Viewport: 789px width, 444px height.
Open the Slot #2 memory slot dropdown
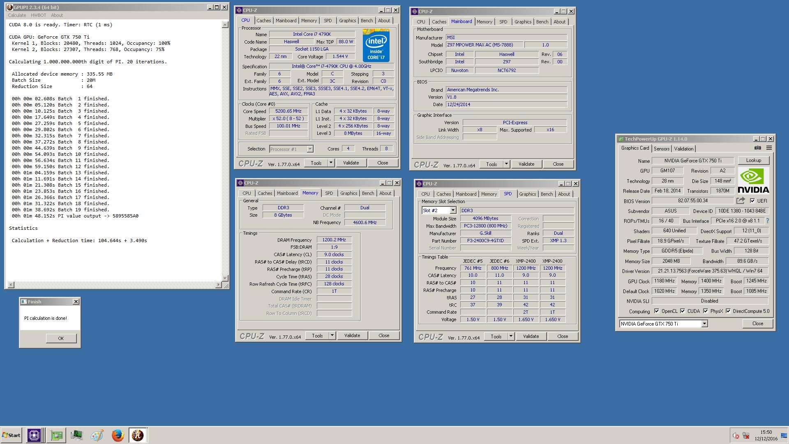[x=453, y=210]
